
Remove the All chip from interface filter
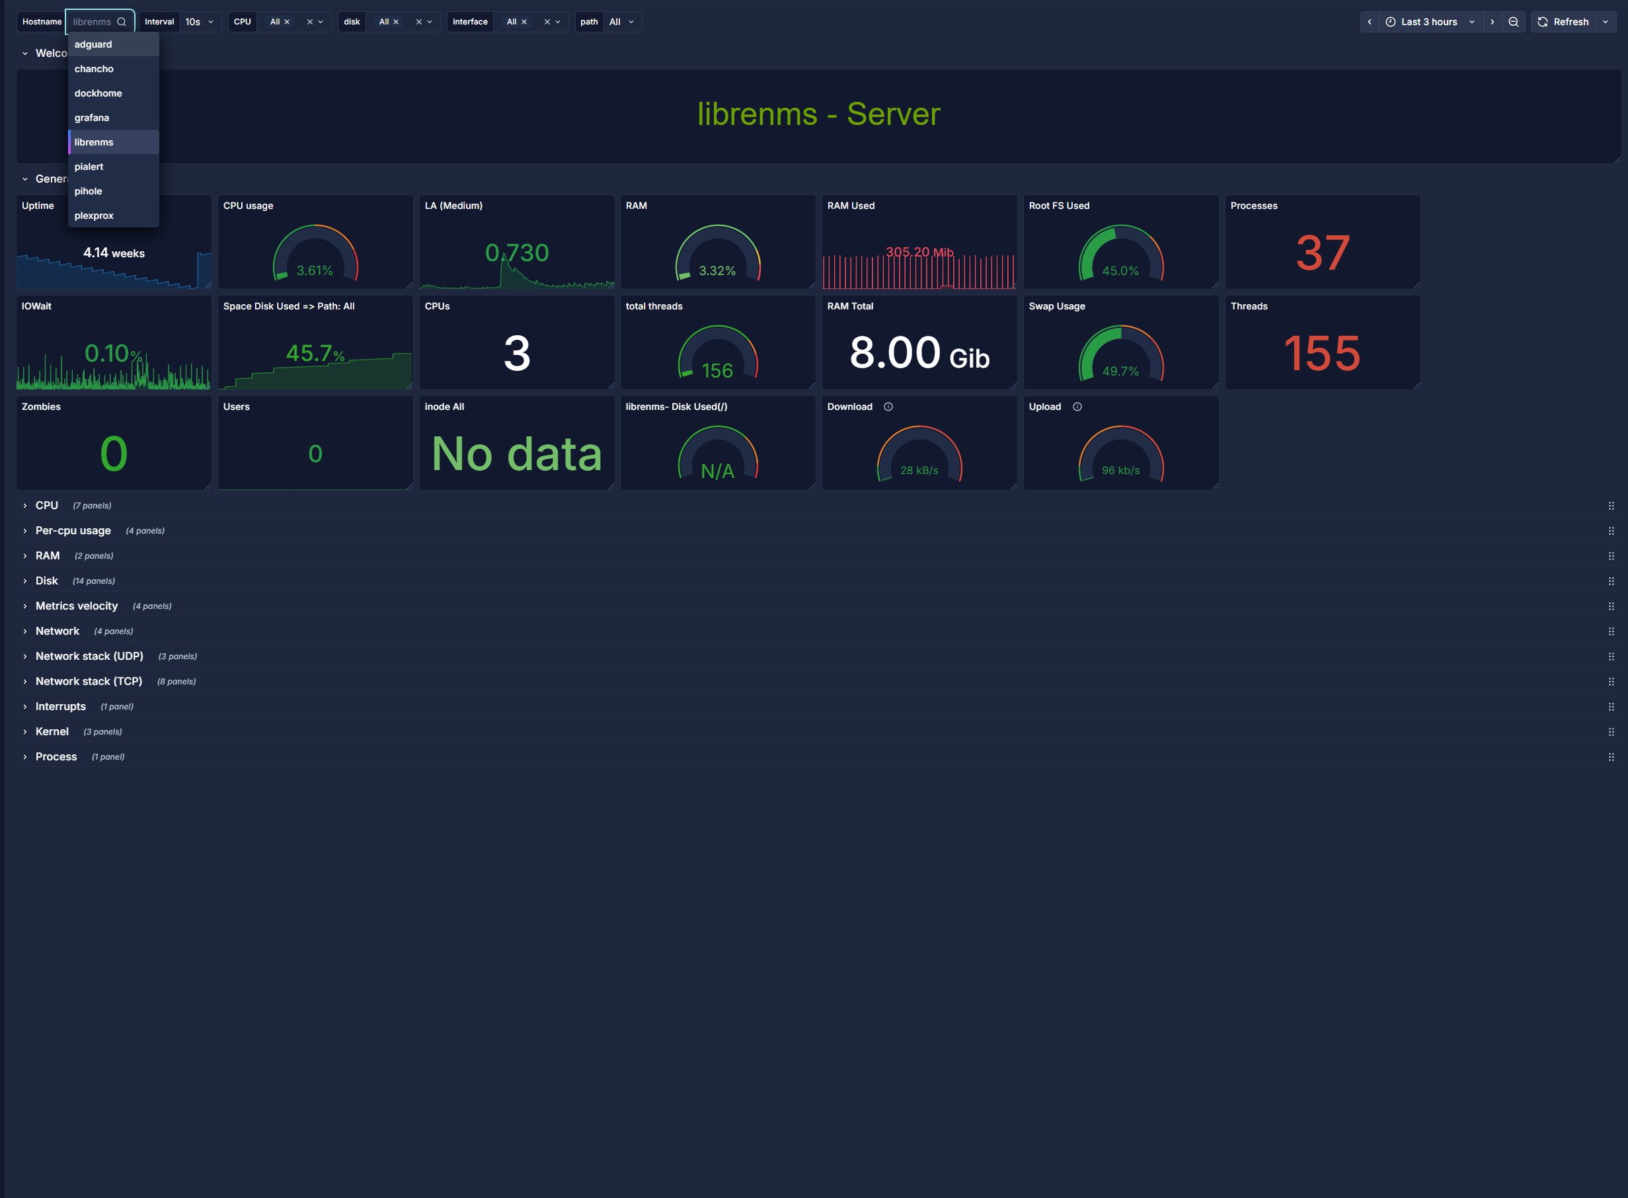(x=524, y=22)
